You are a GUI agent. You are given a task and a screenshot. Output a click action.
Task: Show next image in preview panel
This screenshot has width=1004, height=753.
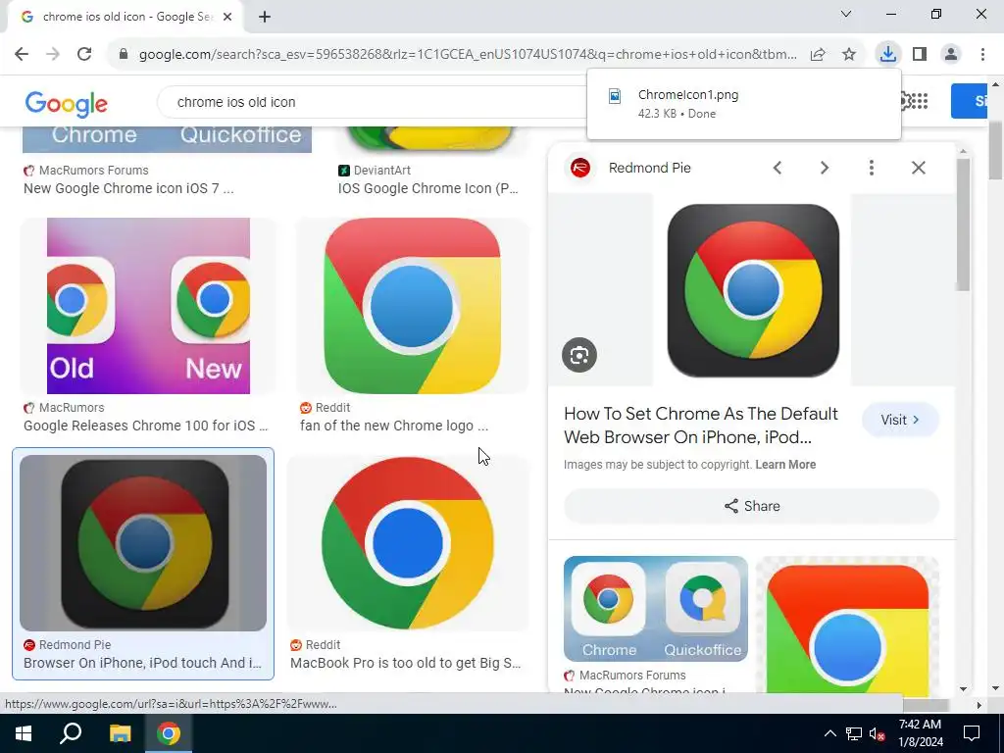click(824, 168)
